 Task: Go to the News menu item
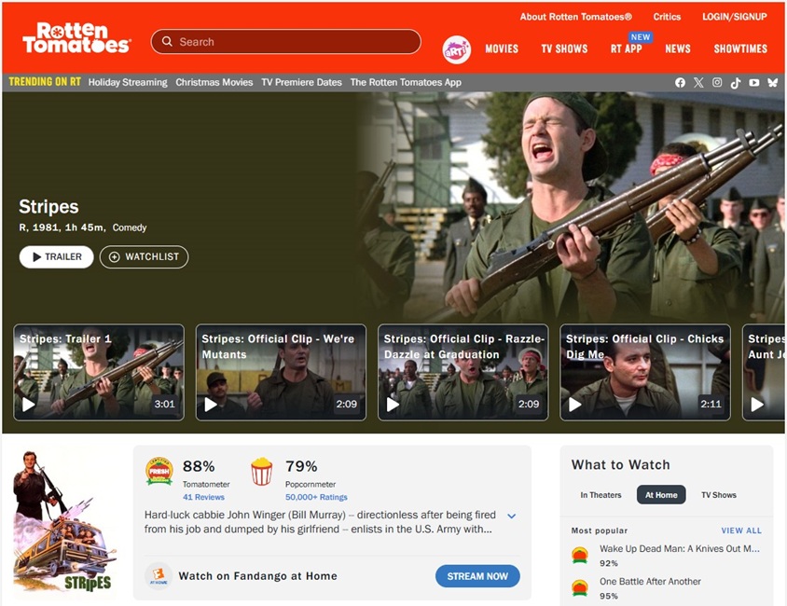point(678,48)
